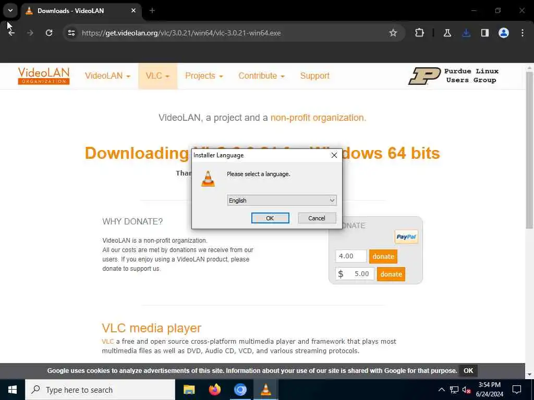Click the $ 5.00 donation amount field
The width and height of the screenshot is (534, 400).
click(355, 274)
